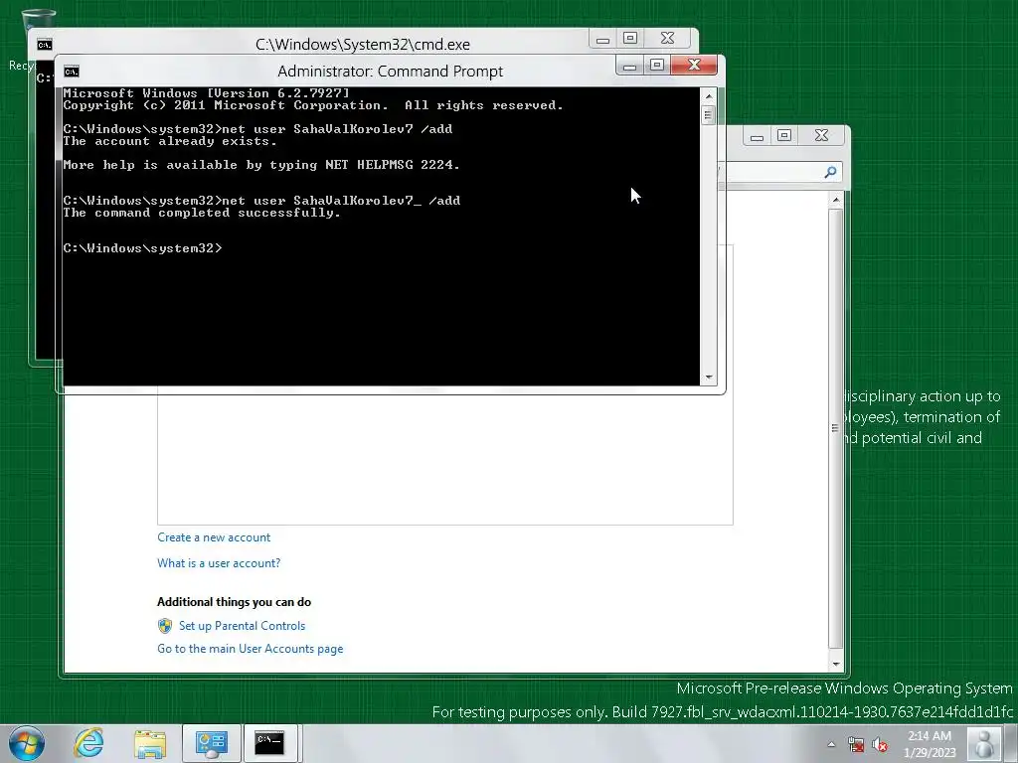Viewport: 1018px width, 763px height.
Task: Click the Show desktop strip
Action: pos(1013,743)
